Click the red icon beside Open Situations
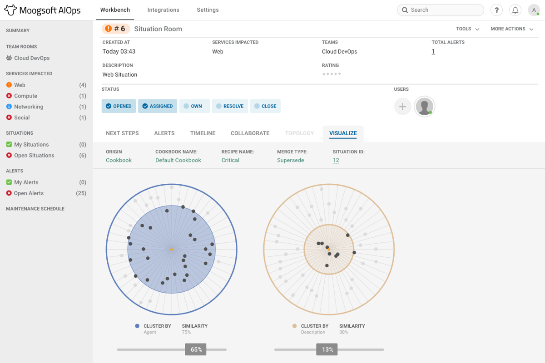This screenshot has height=363, width=545. coord(9,155)
